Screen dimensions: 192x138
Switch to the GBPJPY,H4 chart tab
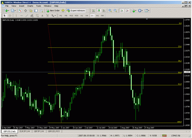tap(39, 131)
